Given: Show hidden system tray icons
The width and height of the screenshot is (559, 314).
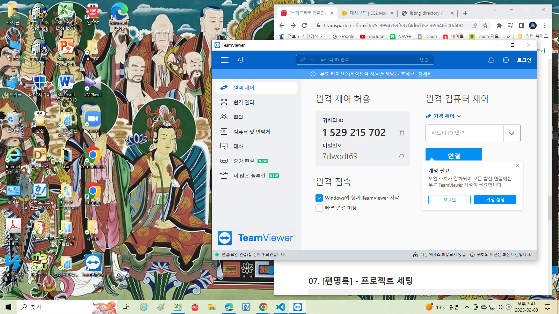Looking at the screenshot, I should (x=467, y=307).
